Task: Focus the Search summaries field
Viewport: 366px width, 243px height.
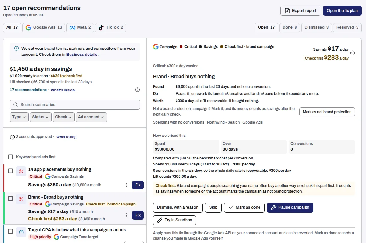Action: [75, 105]
